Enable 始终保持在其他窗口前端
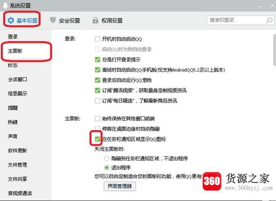 point(98,119)
